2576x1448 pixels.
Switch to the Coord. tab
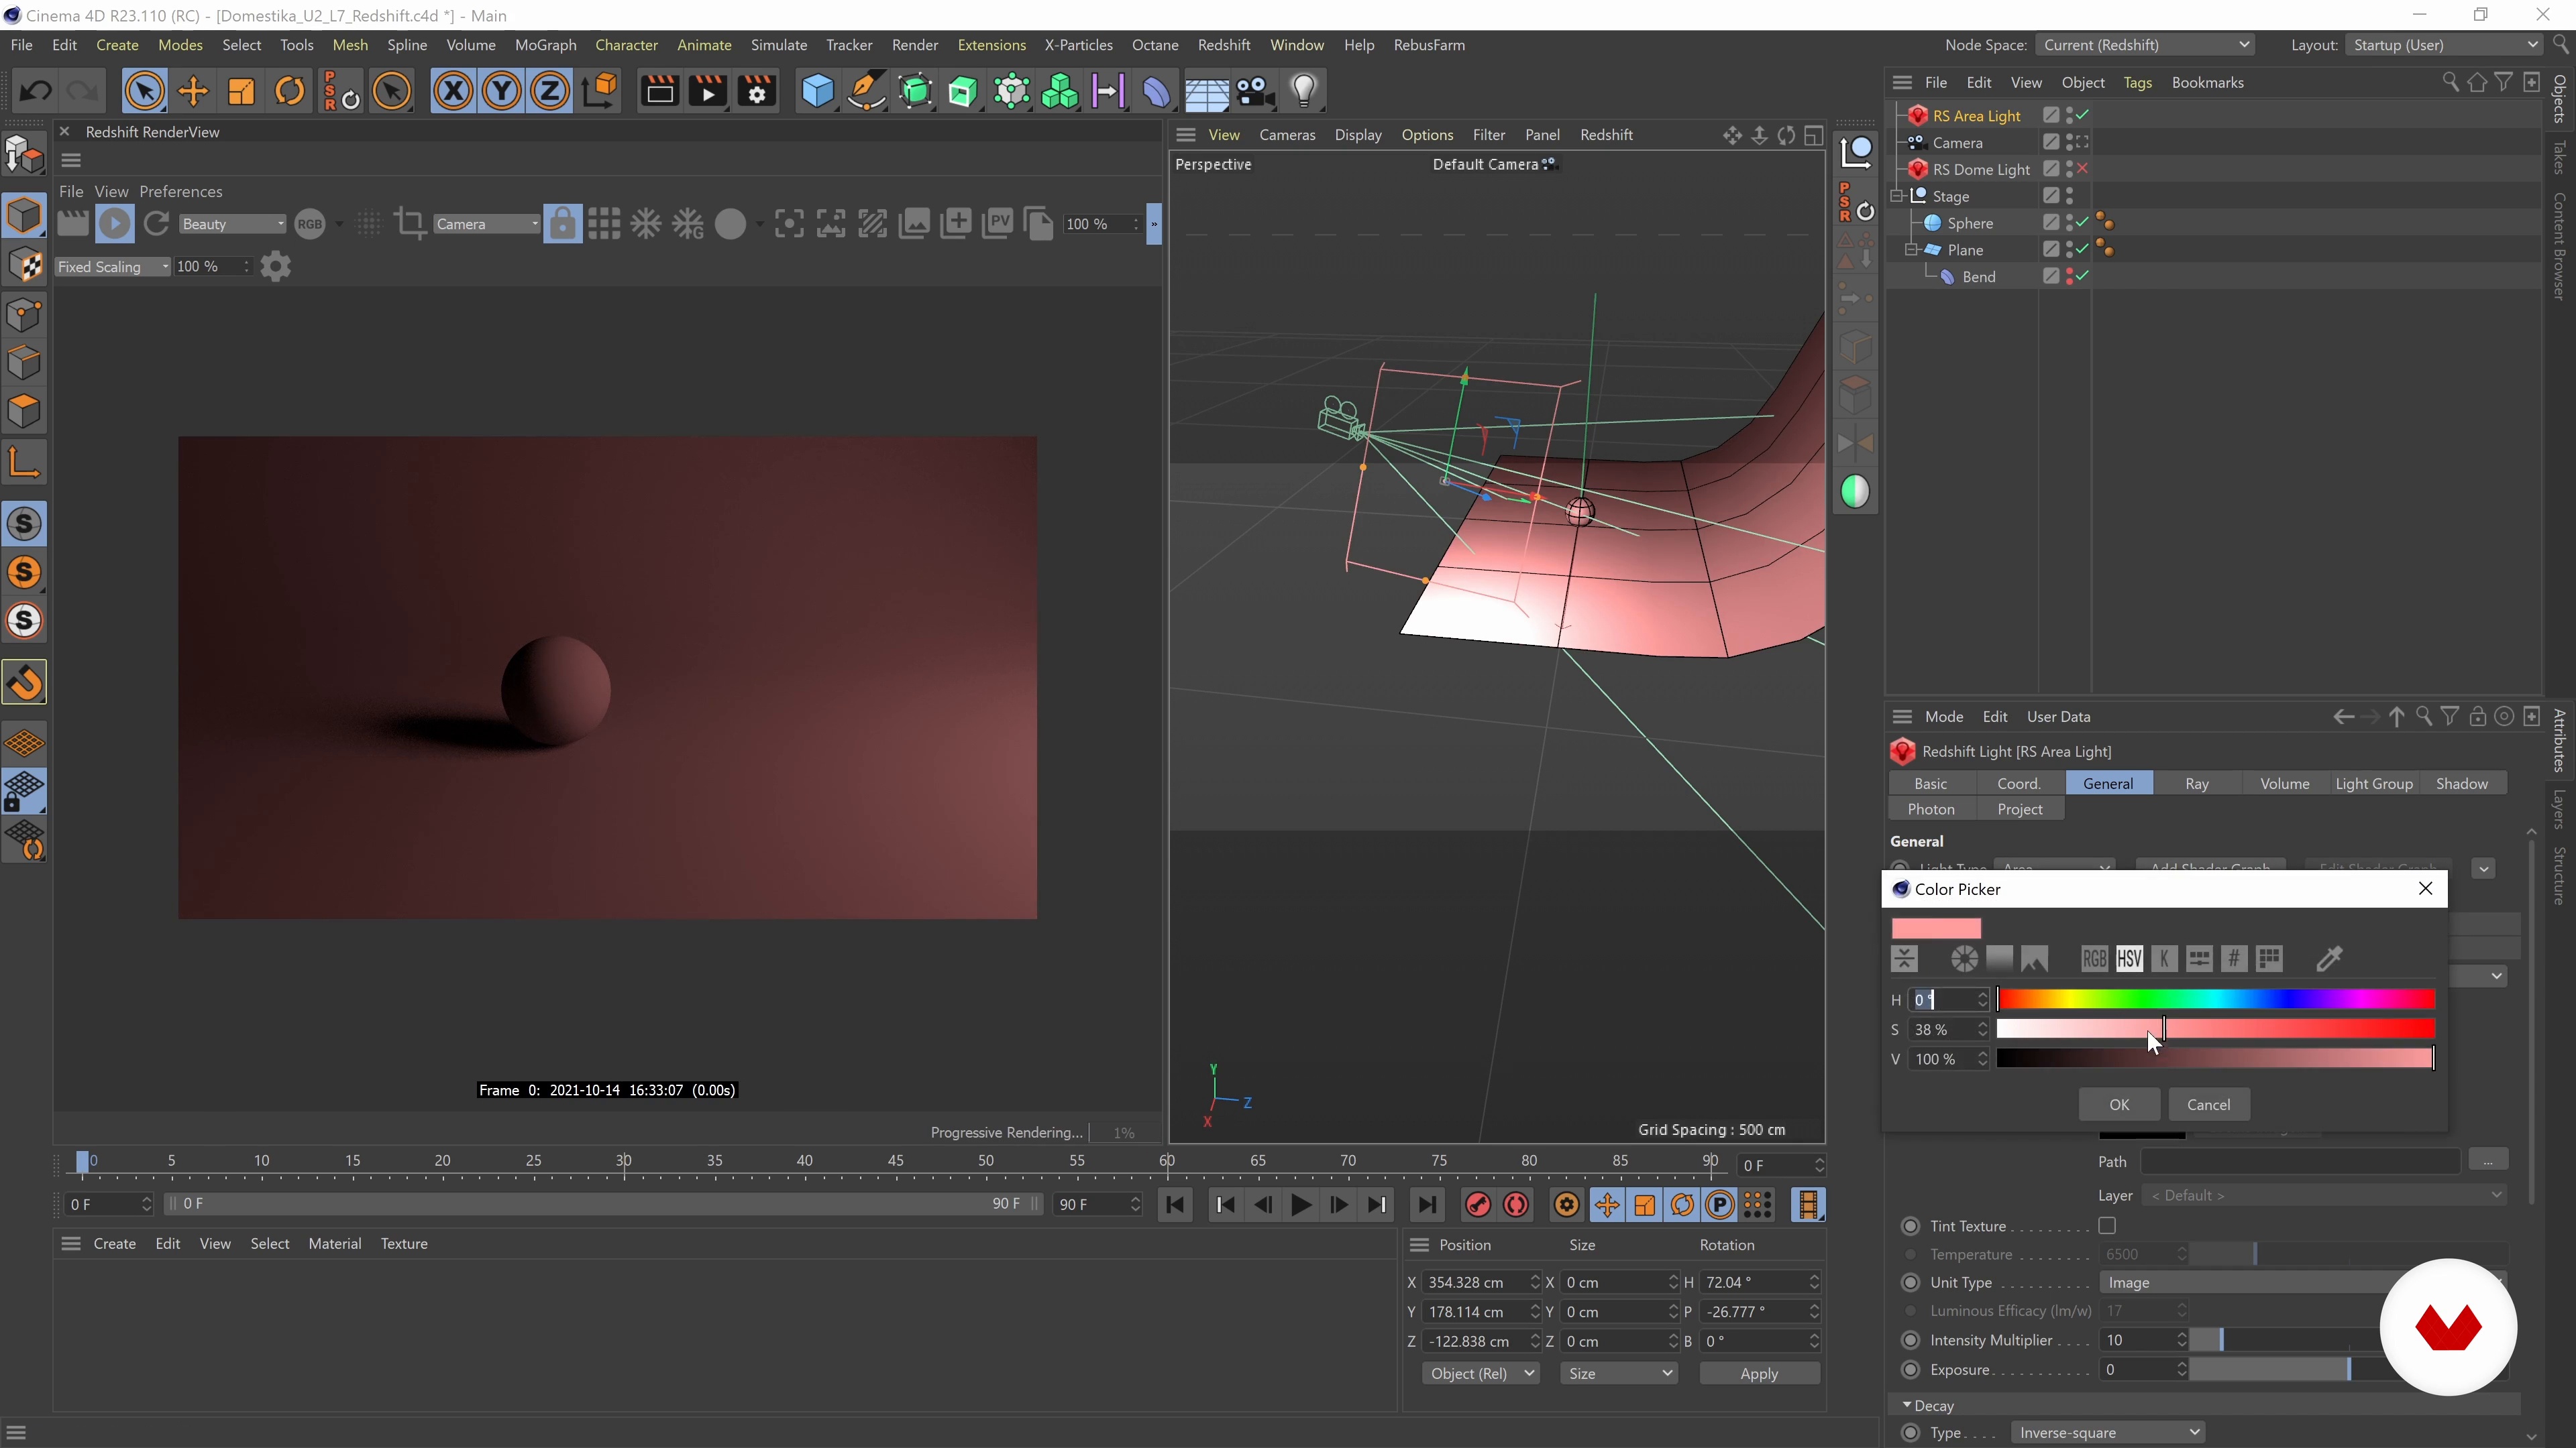click(x=2019, y=784)
